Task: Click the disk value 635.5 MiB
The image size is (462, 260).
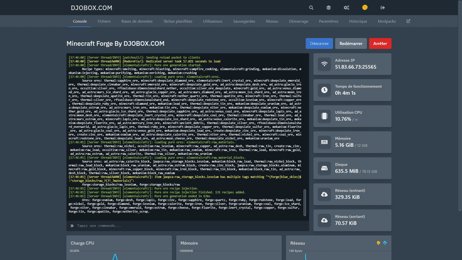Action: tap(346, 171)
